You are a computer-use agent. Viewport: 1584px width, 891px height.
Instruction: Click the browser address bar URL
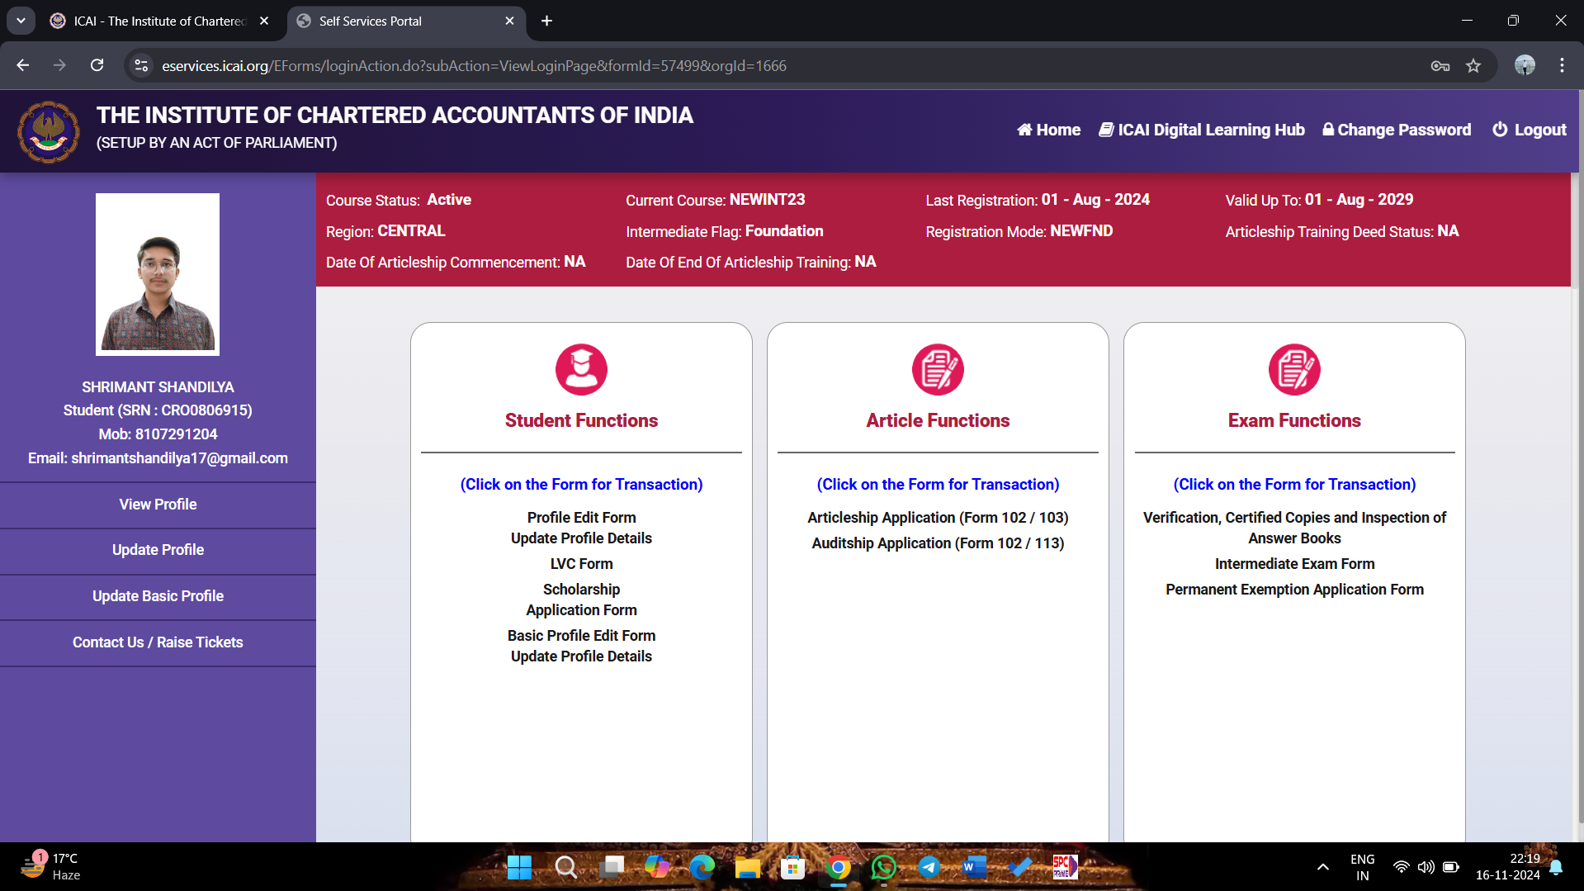click(474, 66)
